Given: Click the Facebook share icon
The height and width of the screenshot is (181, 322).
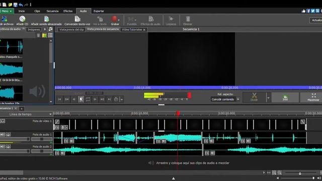Looking at the screenshot, I should click(308, 11).
